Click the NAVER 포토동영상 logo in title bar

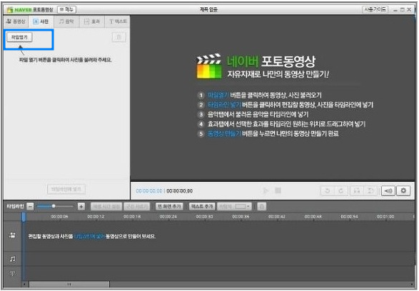(x=30, y=10)
